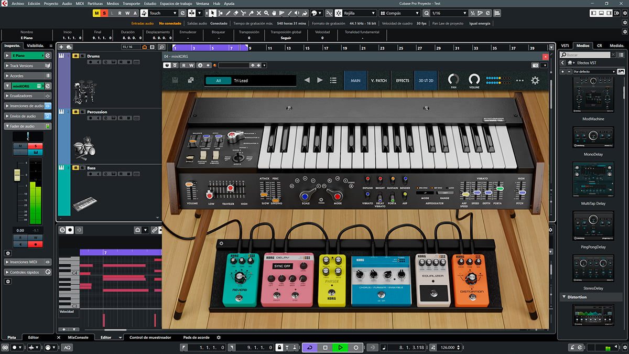Open the miniKORG preset list browser
The width and height of the screenshot is (629, 354).
click(333, 80)
